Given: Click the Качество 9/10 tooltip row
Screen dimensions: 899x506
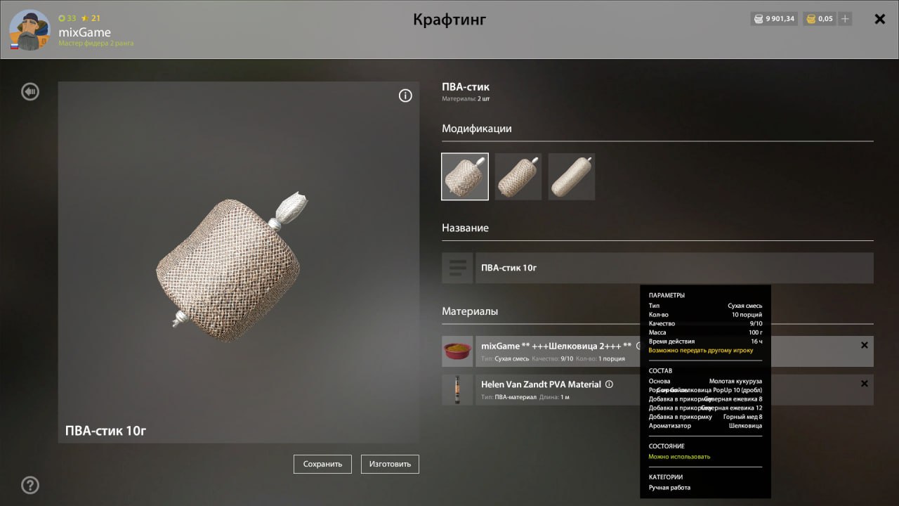Looking at the screenshot, I should pyautogui.click(x=705, y=323).
